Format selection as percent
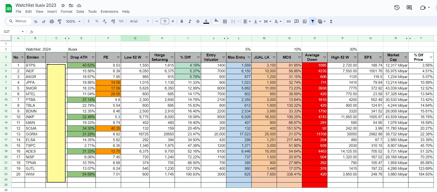The image size is (437, 192). pyautogui.click(x=97, y=21)
